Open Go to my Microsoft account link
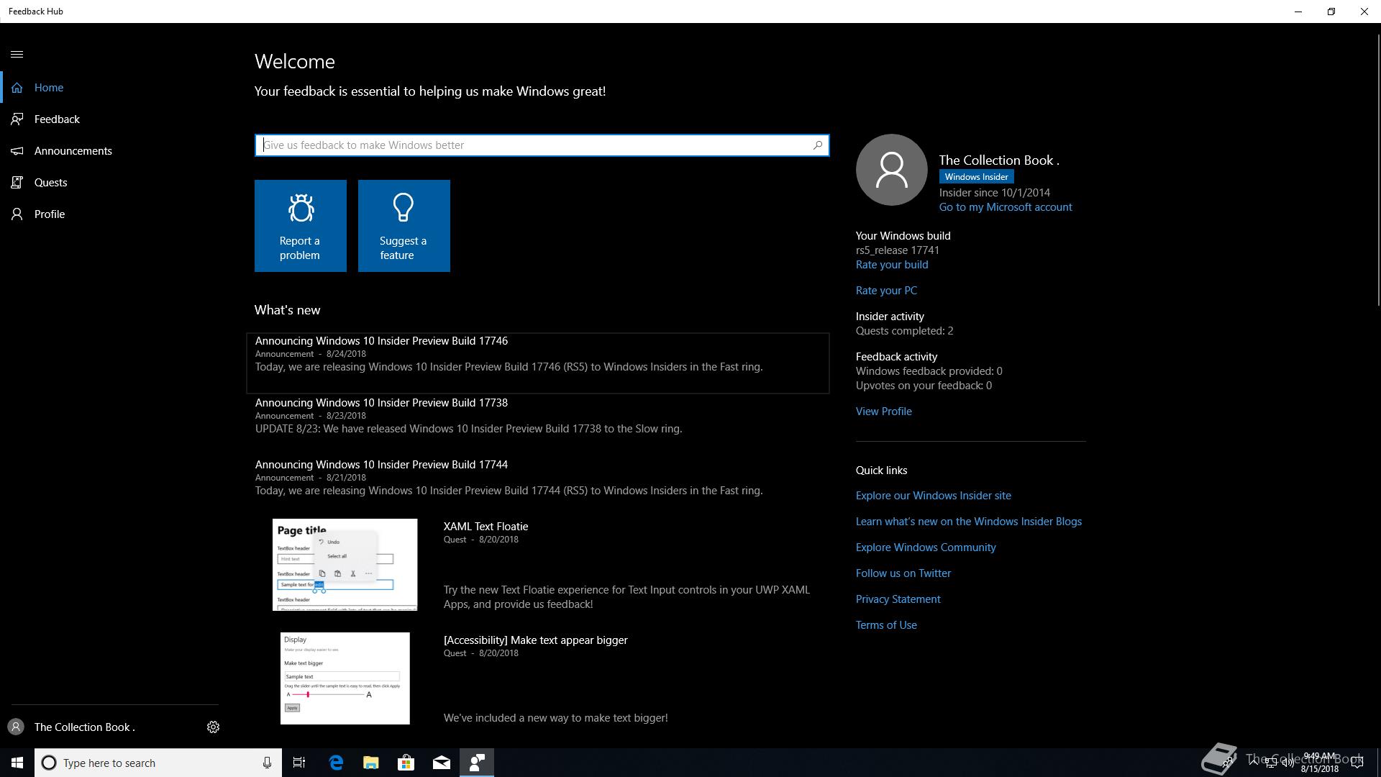Viewport: 1381px width, 777px height. [1005, 207]
